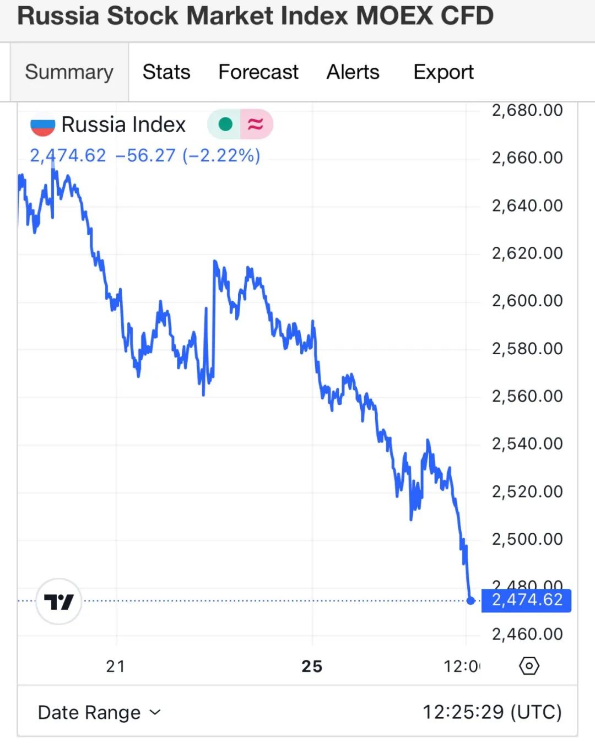Click the 21 date marker on time axis
The height and width of the screenshot is (747, 595).
click(116, 667)
